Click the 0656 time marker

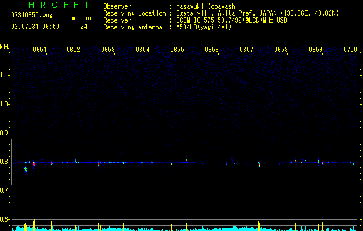pyautogui.click(x=212, y=50)
